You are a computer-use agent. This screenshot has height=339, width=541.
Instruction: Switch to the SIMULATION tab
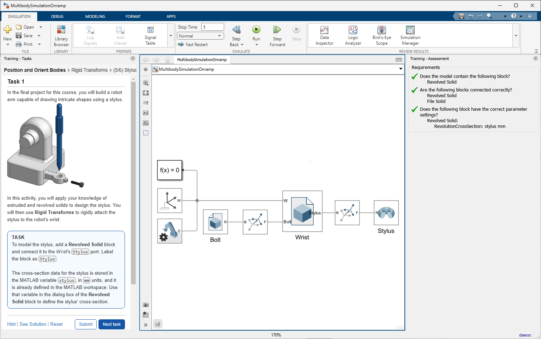[x=19, y=16]
